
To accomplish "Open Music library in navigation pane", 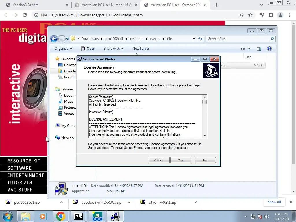I will tap(66, 101).
